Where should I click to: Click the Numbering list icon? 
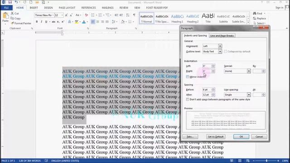(x=100, y=15)
